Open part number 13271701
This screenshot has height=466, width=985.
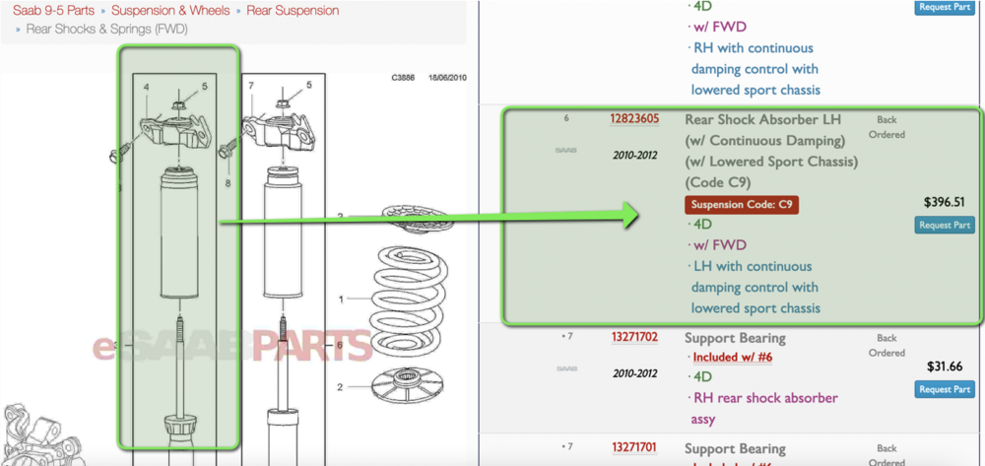click(x=634, y=448)
